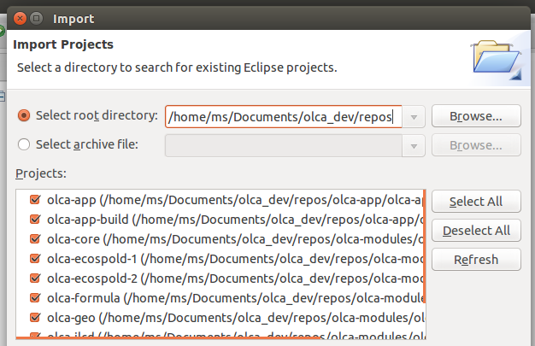Select the olca-app project row text
Screen dimensions: 535x346
(235, 200)
